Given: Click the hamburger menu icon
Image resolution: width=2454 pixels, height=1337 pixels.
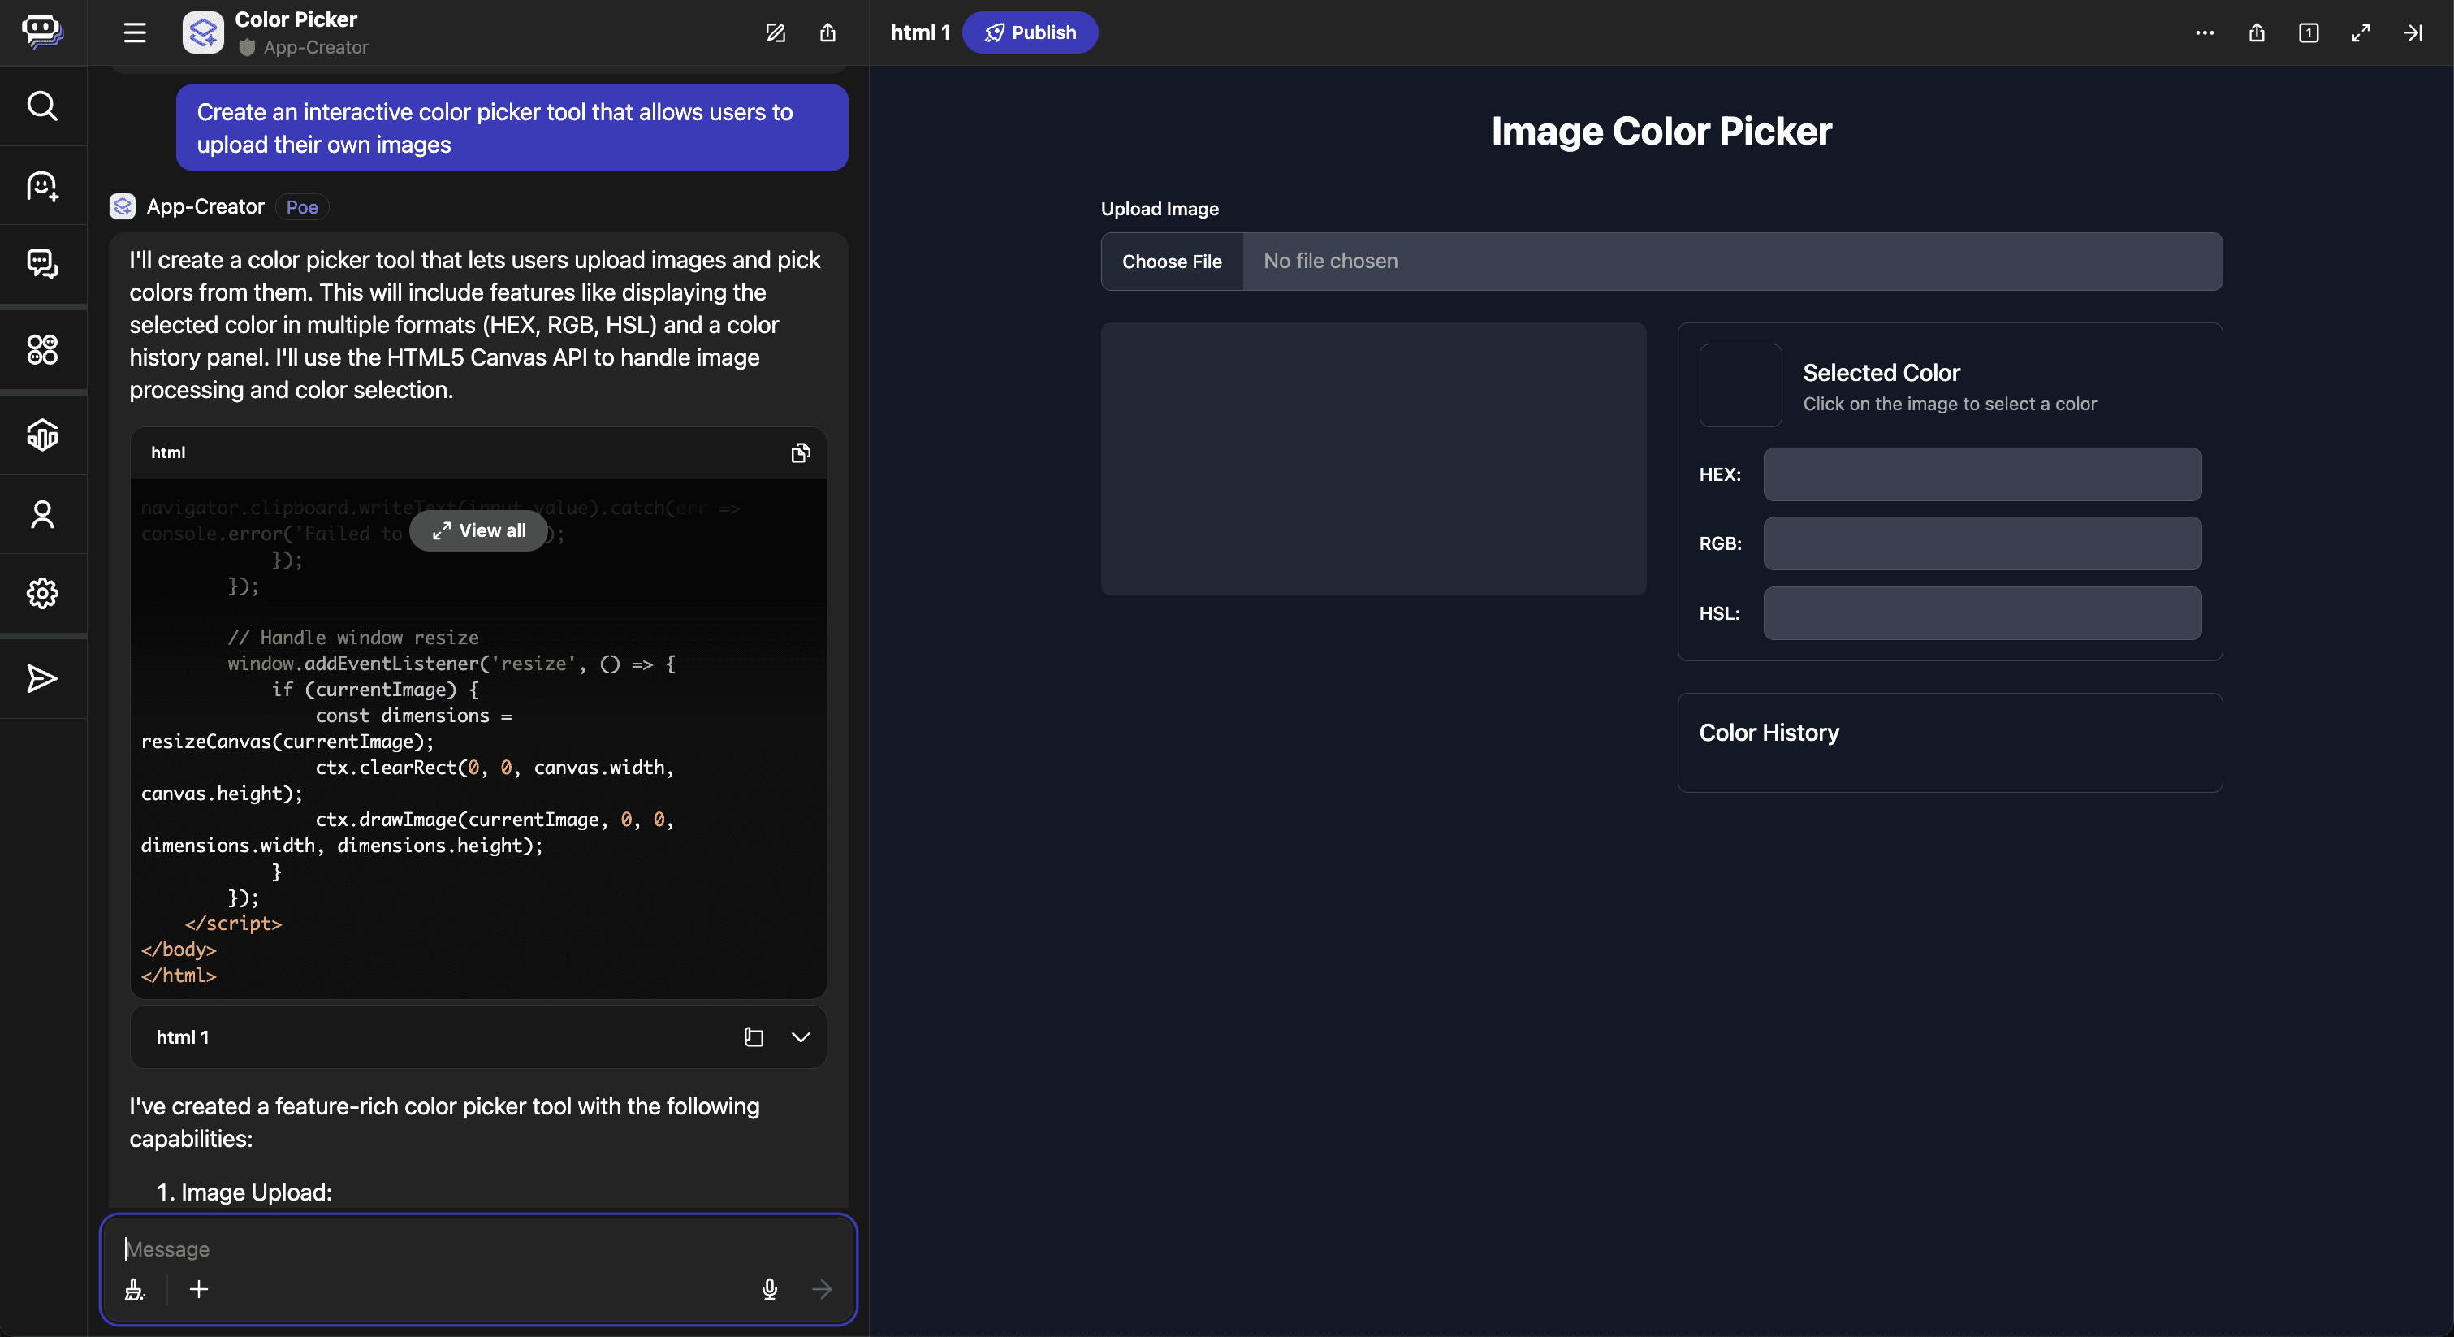Looking at the screenshot, I should coord(134,32).
